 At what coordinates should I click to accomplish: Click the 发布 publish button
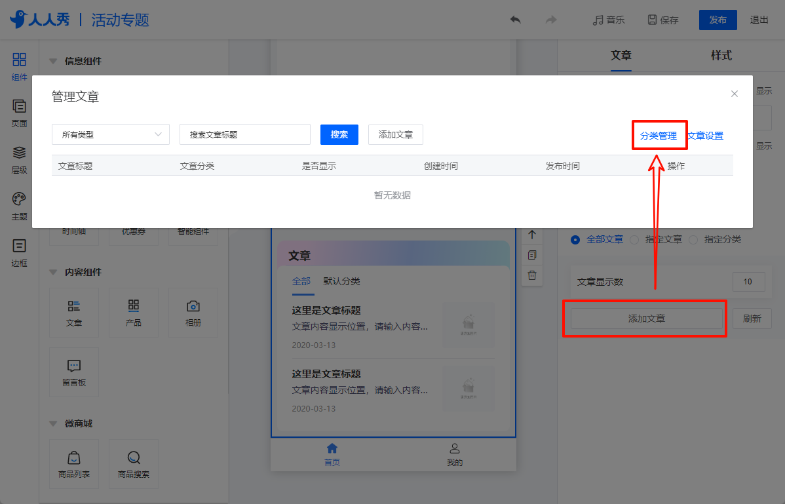[x=718, y=20]
